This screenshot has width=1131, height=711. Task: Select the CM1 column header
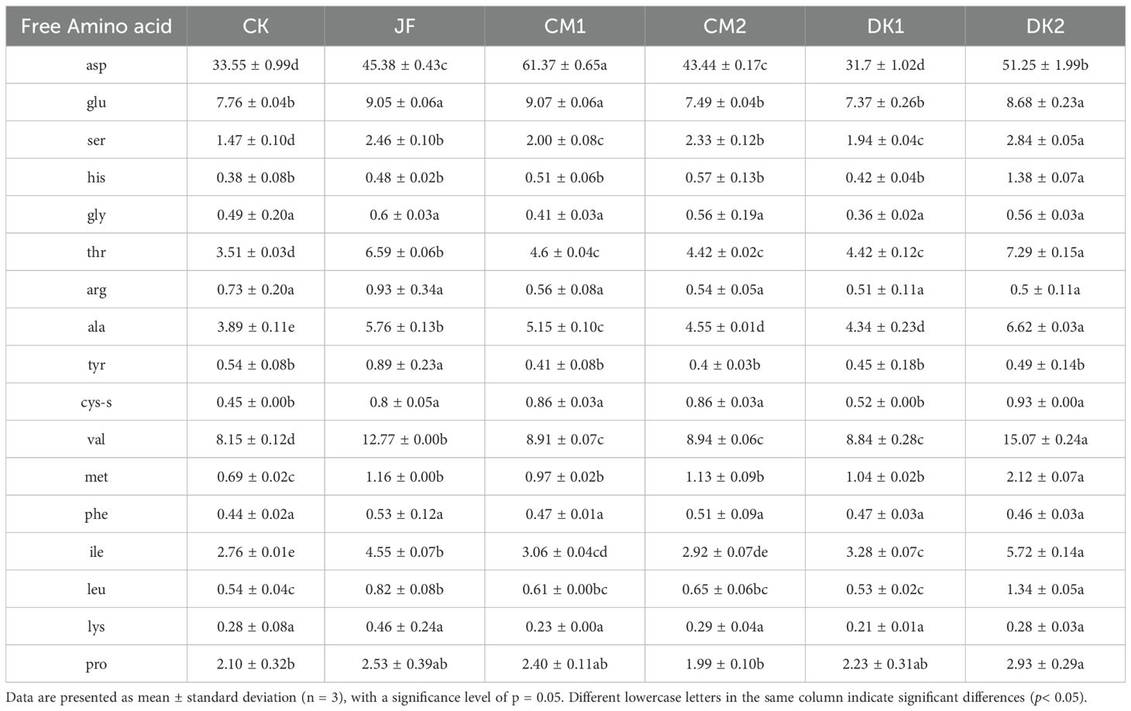pos(565,26)
